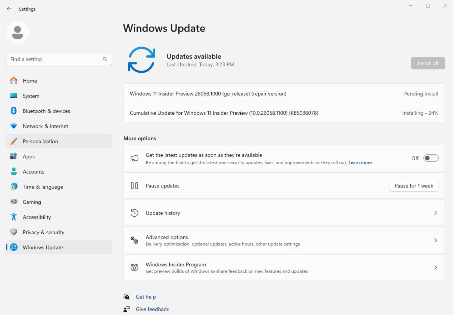Open System settings page
The width and height of the screenshot is (453, 315).
tap(59, 96)
